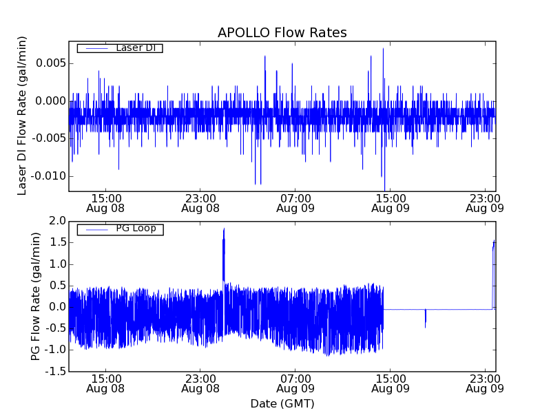The image size is (551, 413).
Task: Click the 0.000 tick label on top plot
Action: 50,101
